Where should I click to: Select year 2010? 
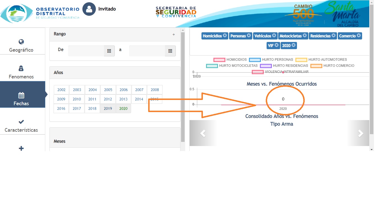coord(77,99)
